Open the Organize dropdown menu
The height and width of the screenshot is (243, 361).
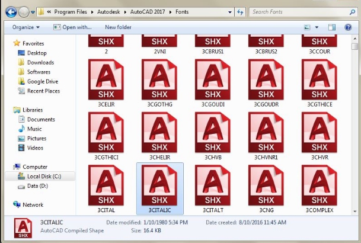pos(26,27)
